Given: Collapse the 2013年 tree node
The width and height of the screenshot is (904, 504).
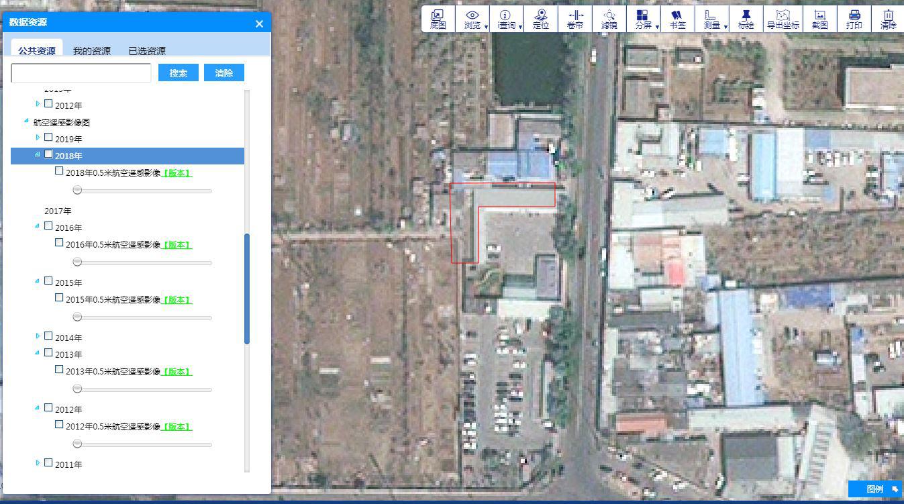Looking at the screenshot, I should pyautogui.click(x=38, y=353).
